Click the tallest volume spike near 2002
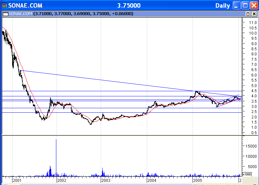The image size is (259, 185). (x=56, y=157)
